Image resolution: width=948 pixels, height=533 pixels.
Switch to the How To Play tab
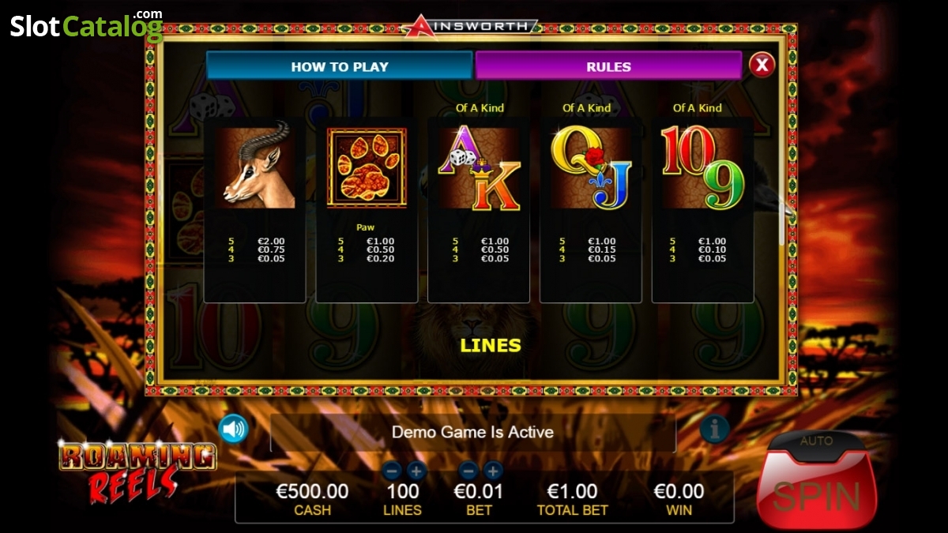click(340, 66)
